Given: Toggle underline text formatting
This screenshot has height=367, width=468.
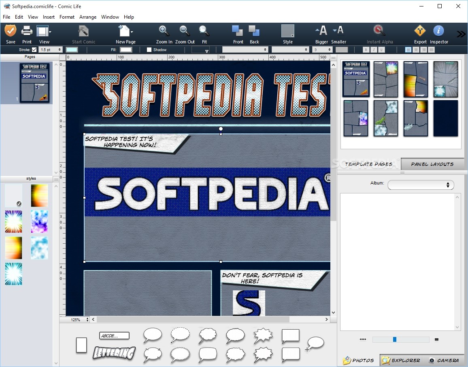Looking at the screenshot, I should [381, 49].
